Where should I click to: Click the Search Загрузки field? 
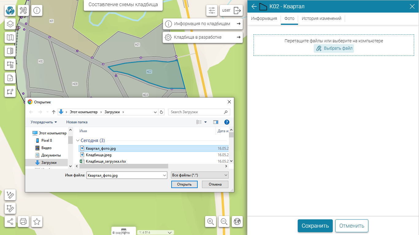click(196, 112)
